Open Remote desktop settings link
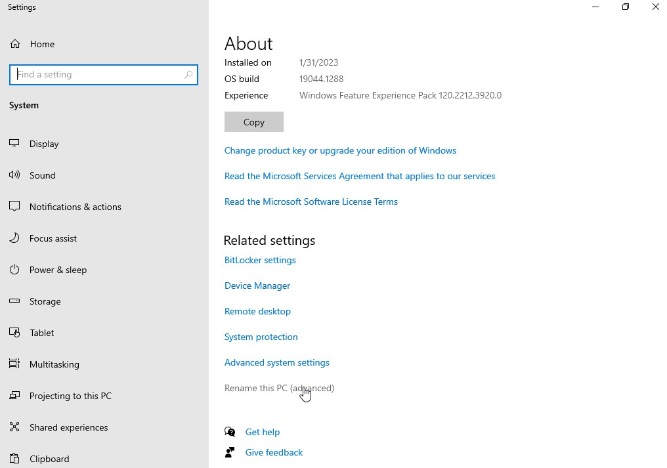This screenshot has height=468, width=667. point(257,311)
